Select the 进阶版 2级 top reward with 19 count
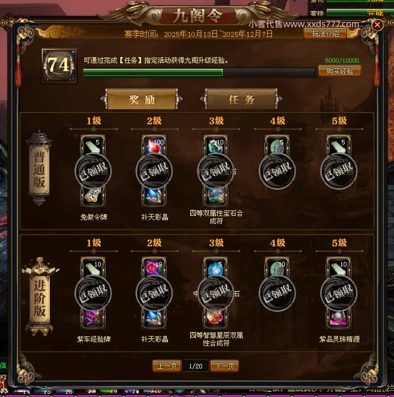Viewport: 394px width, 397px height. click(x=154, y=267)
